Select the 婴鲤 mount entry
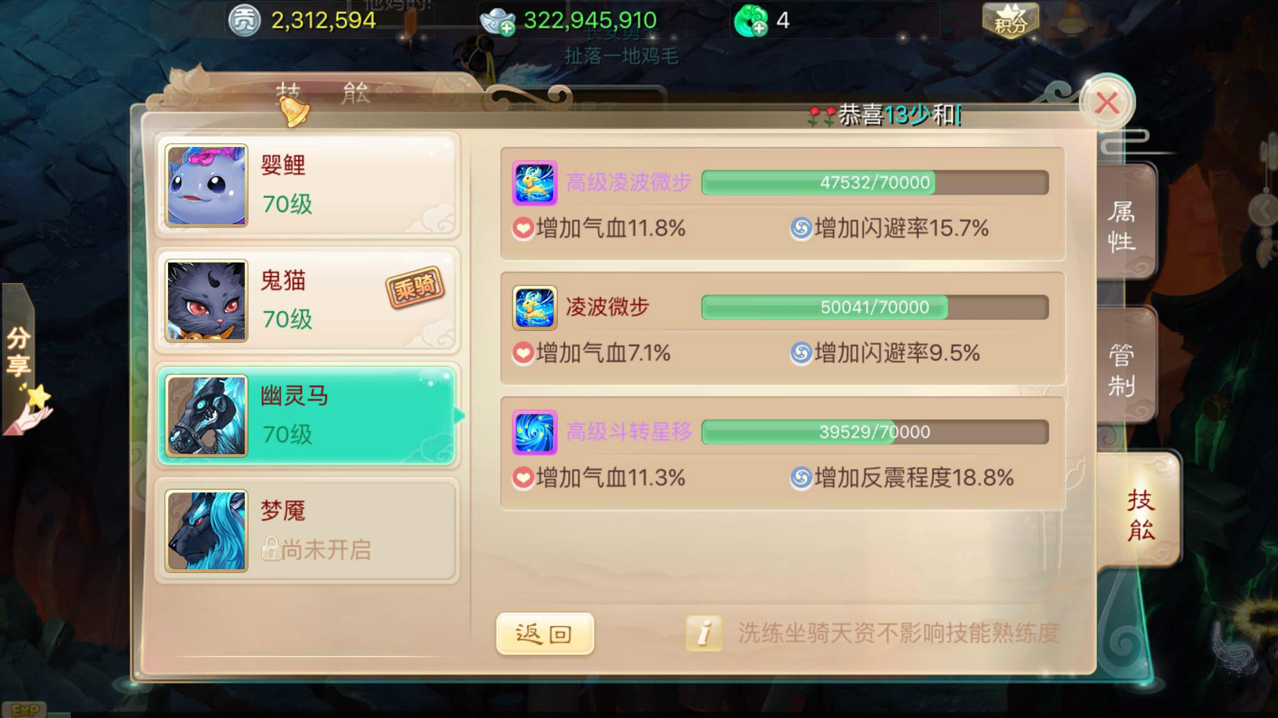 (x=307, y=185)
